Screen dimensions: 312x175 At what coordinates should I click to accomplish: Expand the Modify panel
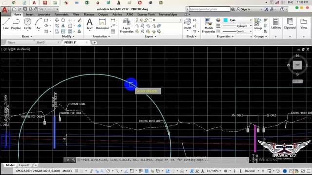[68, 36]
